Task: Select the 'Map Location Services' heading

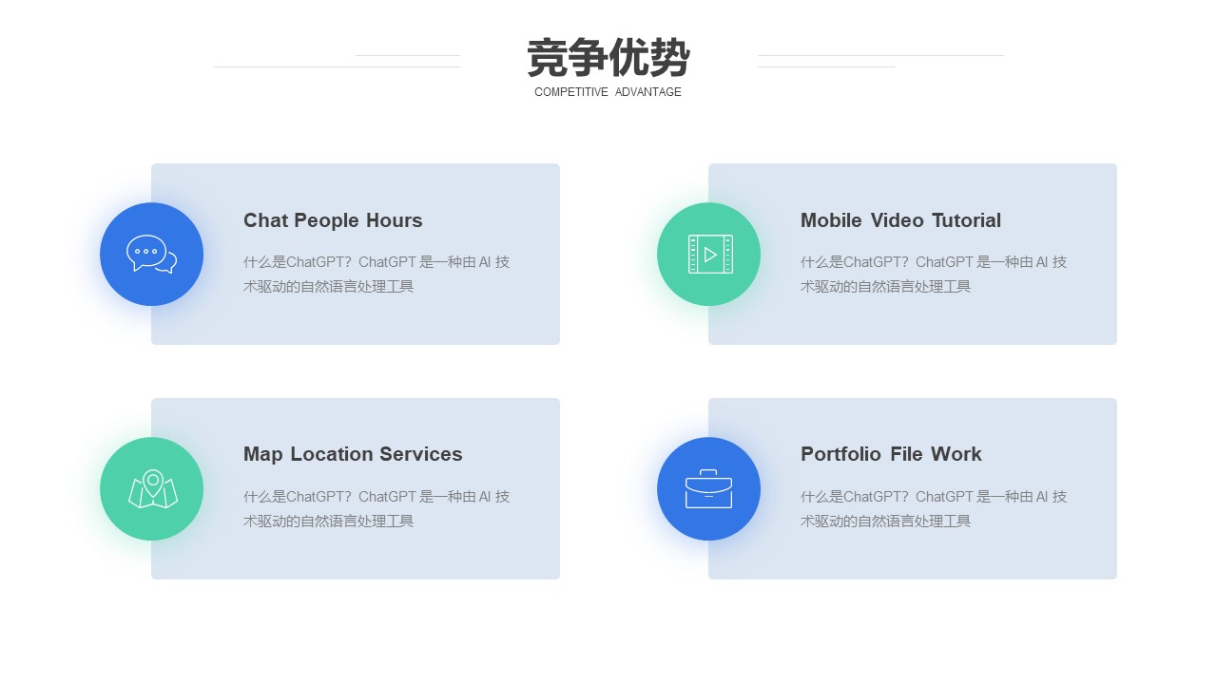Action: pyautogui.click(x=353, y=454)
